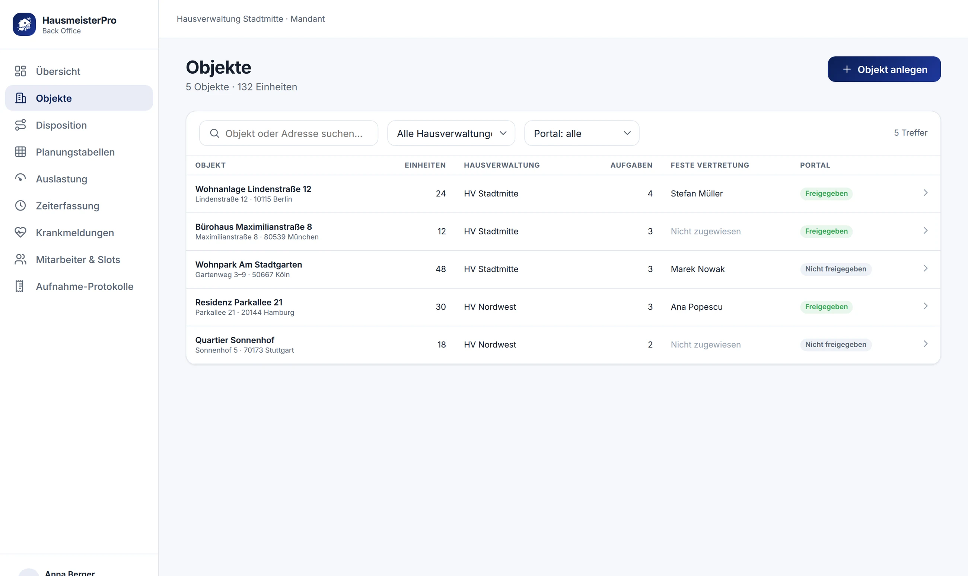Click Ana Popescu in Feste Vertretung column

697,307
